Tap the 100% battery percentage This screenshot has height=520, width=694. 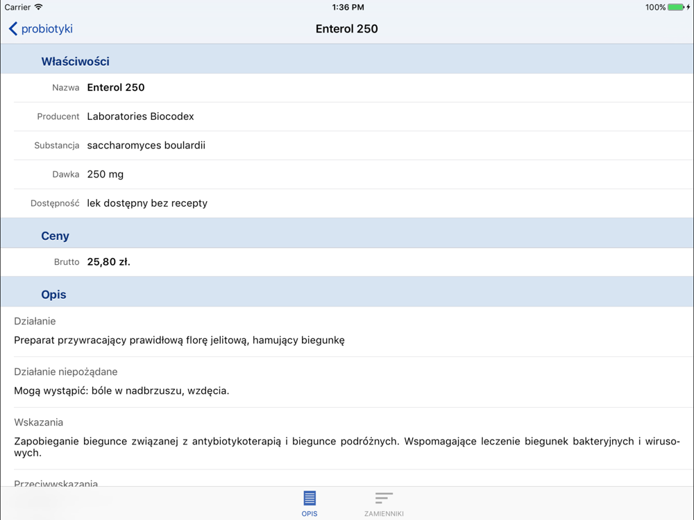[x=655, y=7]
